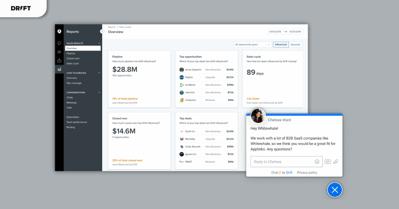Screen dimensions: 399x209
Task: Click the Digitos Upgrade label
Action: click(210, 77)
